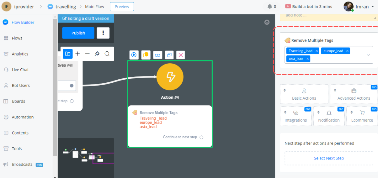Zoom out with the minus icon

tap(88, 54)
